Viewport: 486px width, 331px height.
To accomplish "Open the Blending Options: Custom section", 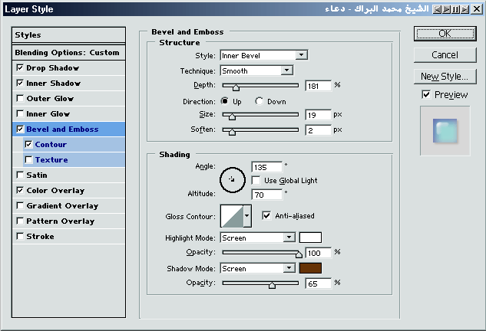I will (x=68, y=53).
